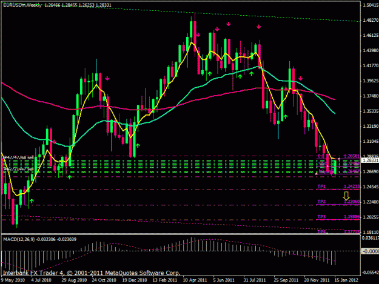This screenshot has height=284, width=379.
Task: Select price level 1.37480 on right axis
Action: [371, 96]
